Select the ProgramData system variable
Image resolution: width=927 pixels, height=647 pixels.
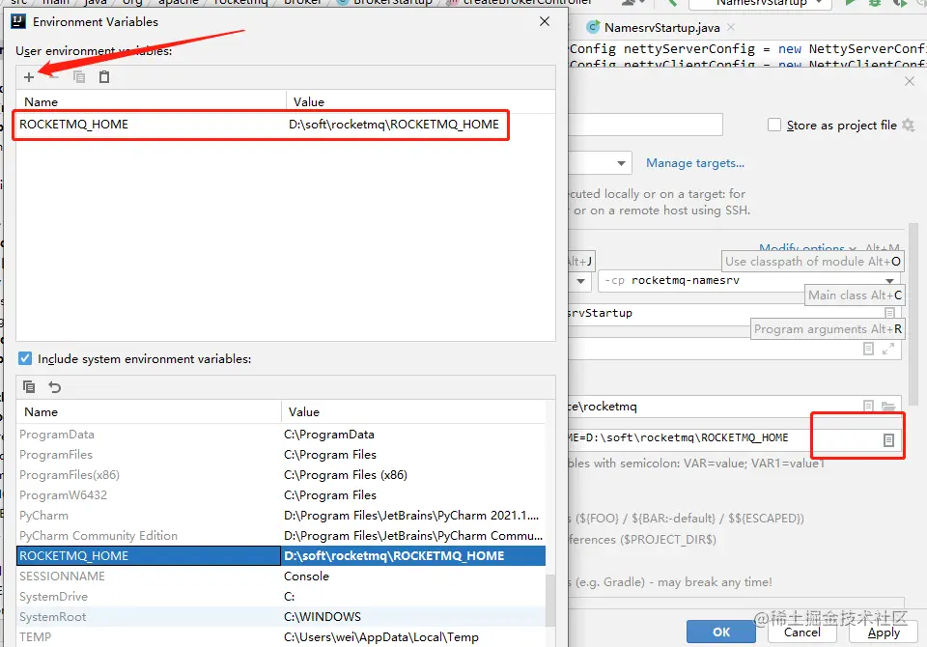(281, 435)
